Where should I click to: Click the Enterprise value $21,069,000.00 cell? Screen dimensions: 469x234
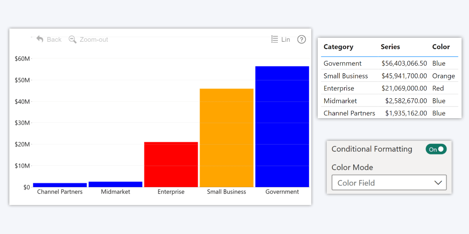(404, 88)
